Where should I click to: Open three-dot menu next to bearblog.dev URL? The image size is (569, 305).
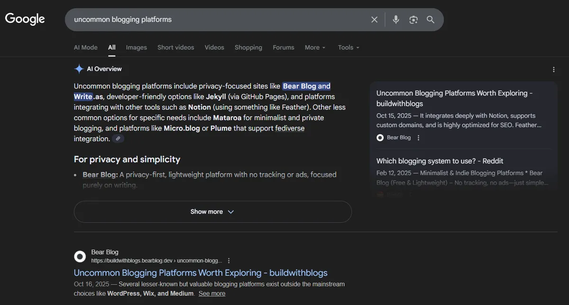click(x=229, y=260)
